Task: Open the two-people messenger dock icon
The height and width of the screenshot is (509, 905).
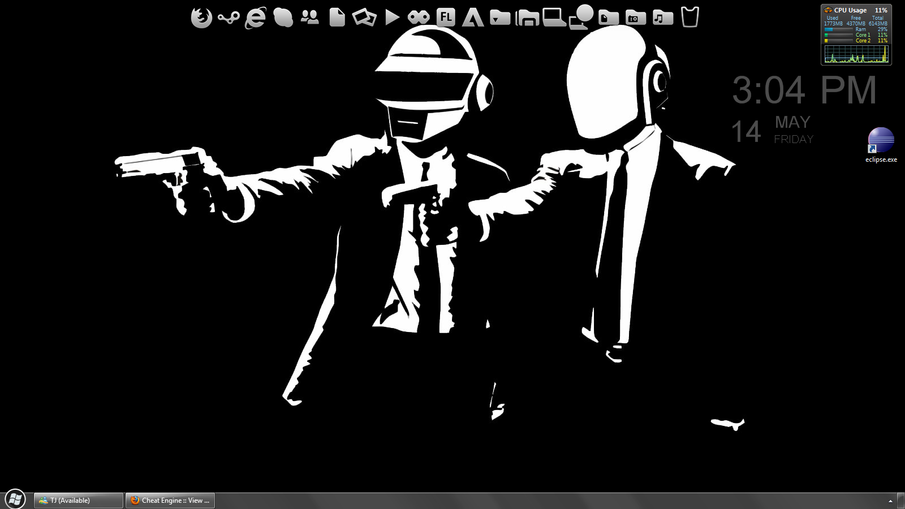Action: pos(310,17)
